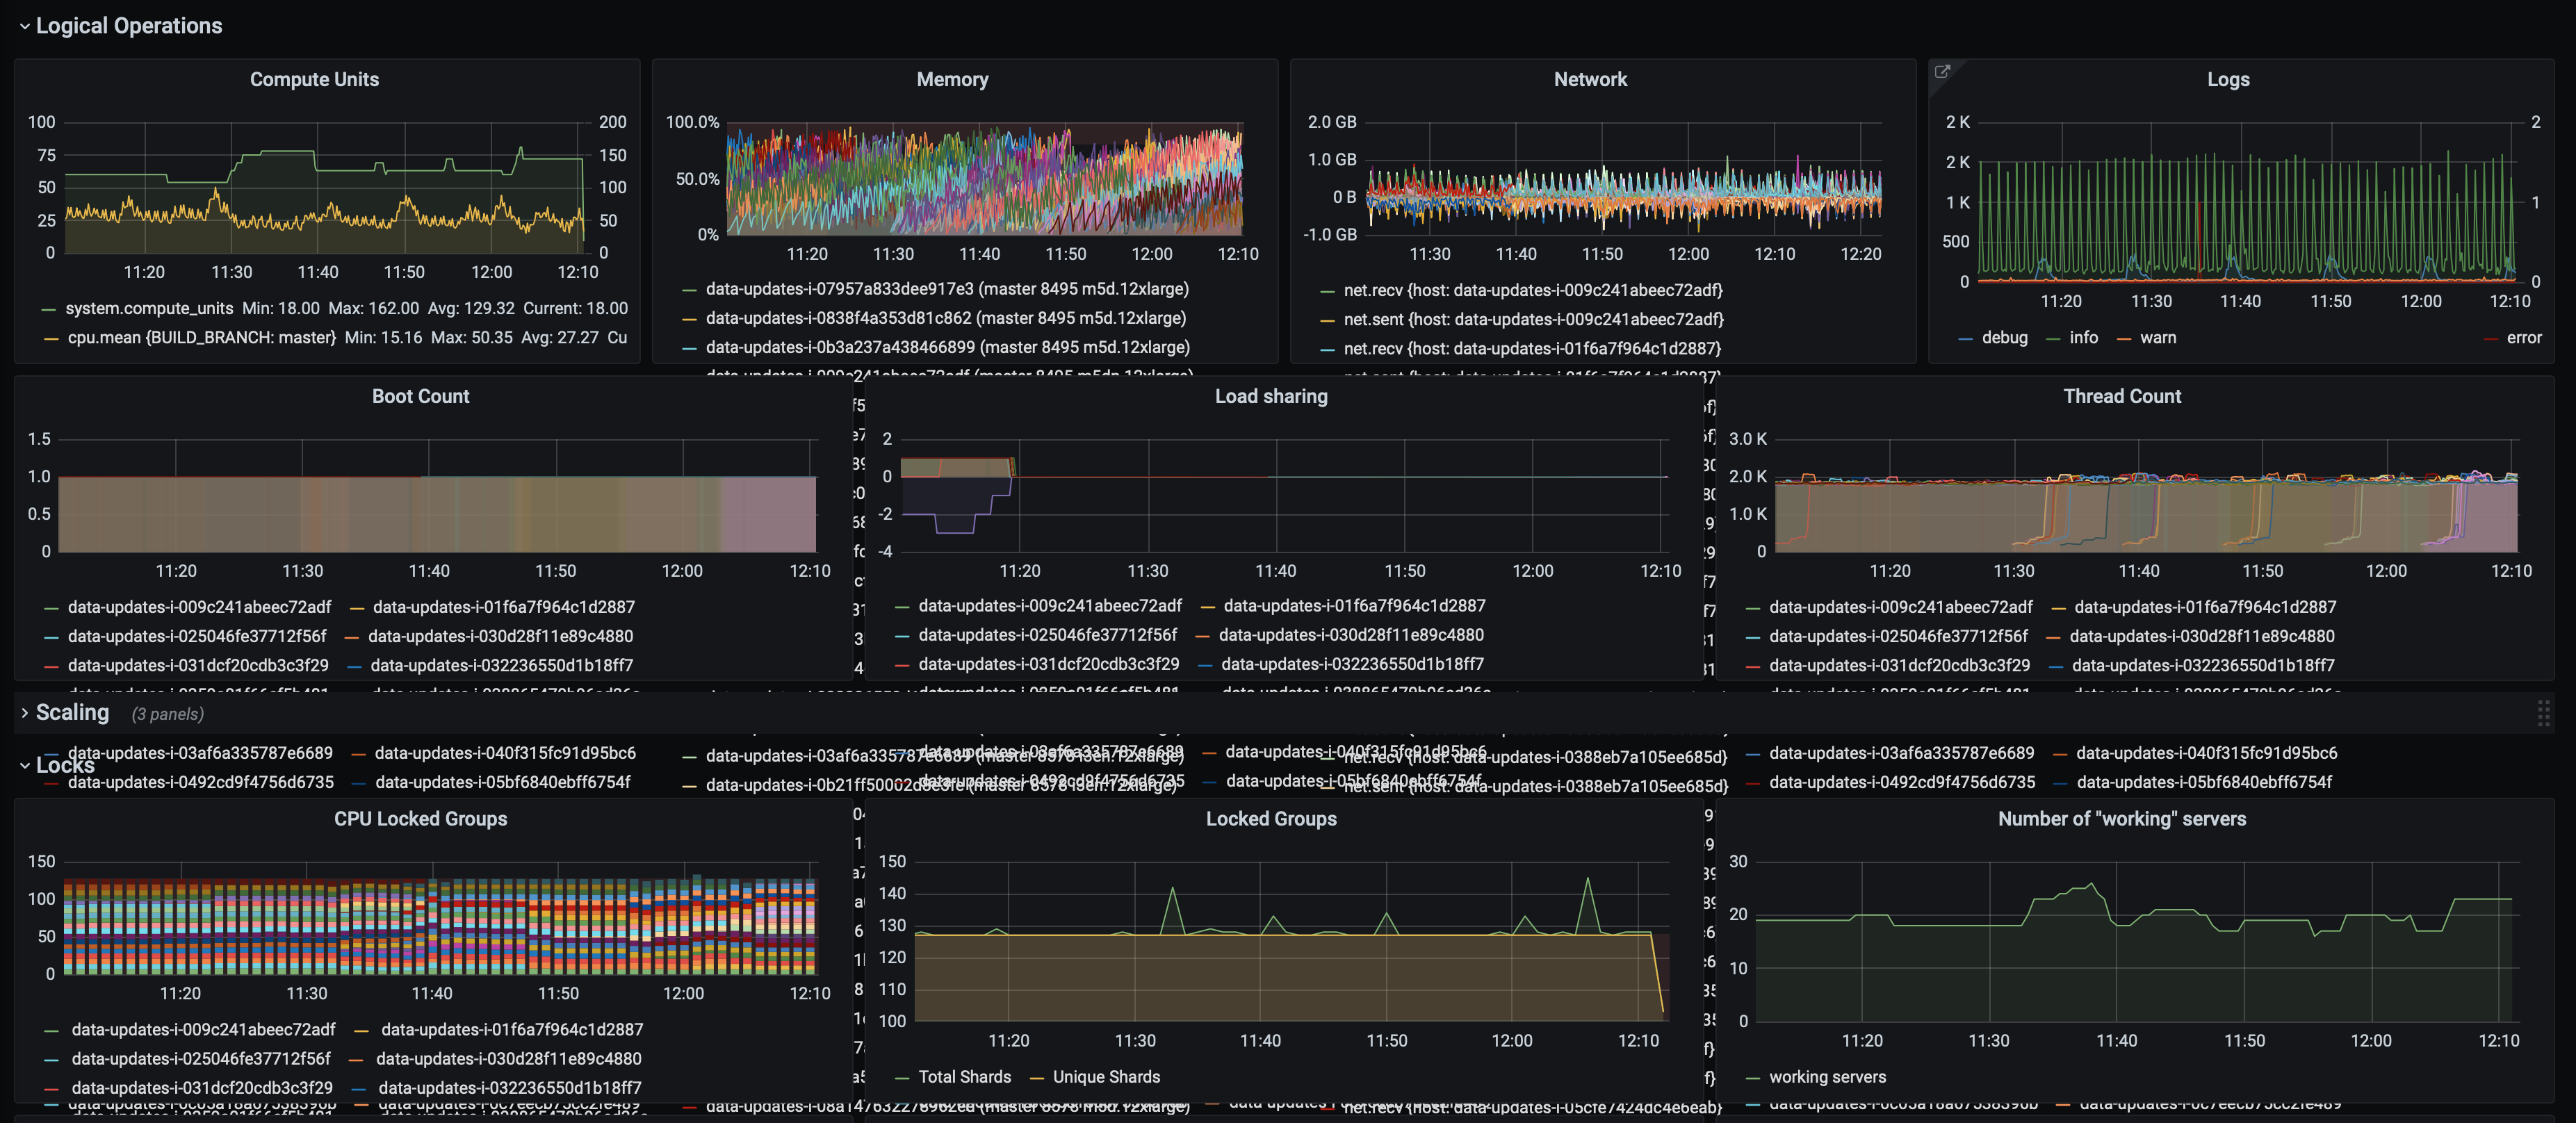Click the (3 panels) label on Scaling row
Screen dimensions: 2576x1123
(167, 714)
